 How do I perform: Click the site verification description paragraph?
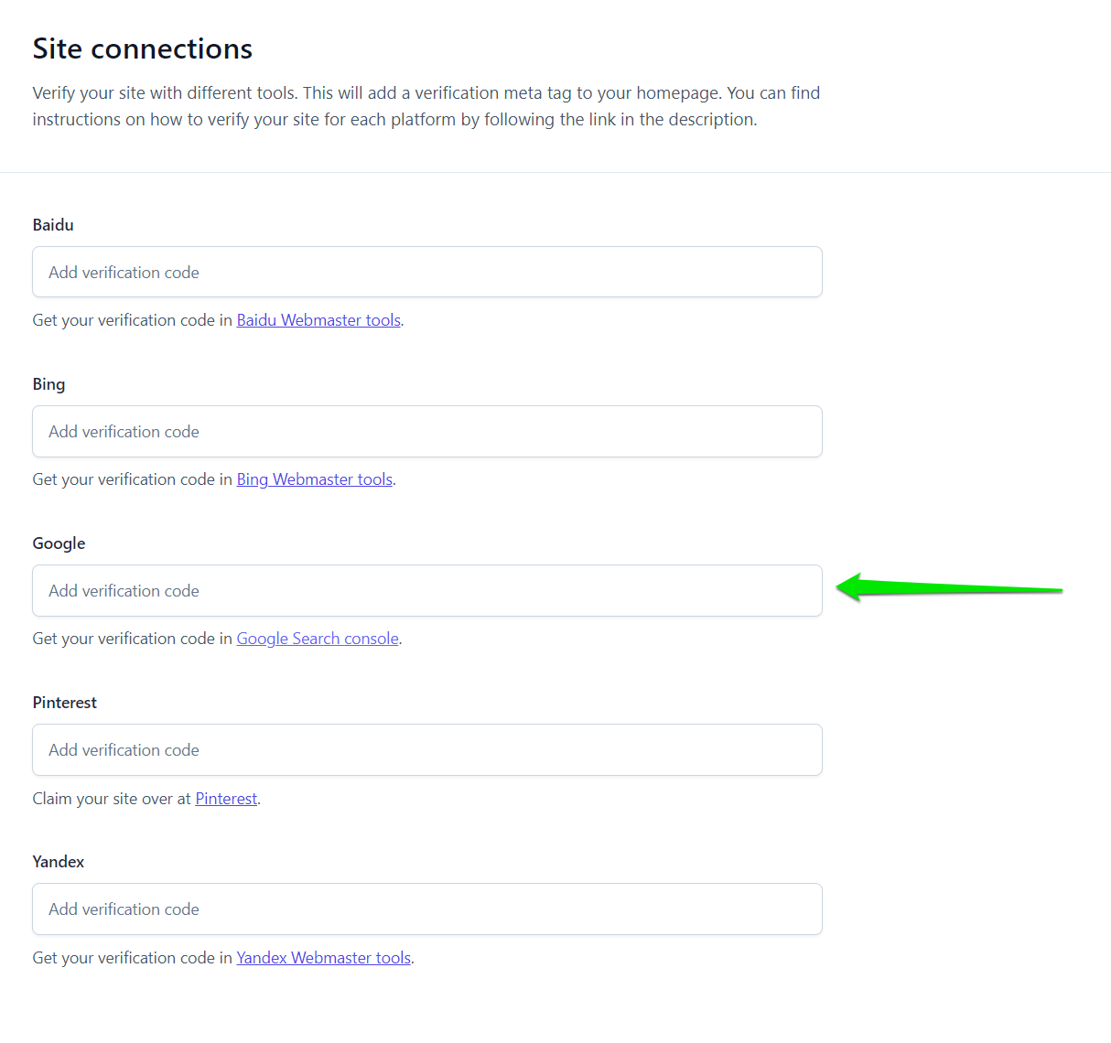pos(426,106)
